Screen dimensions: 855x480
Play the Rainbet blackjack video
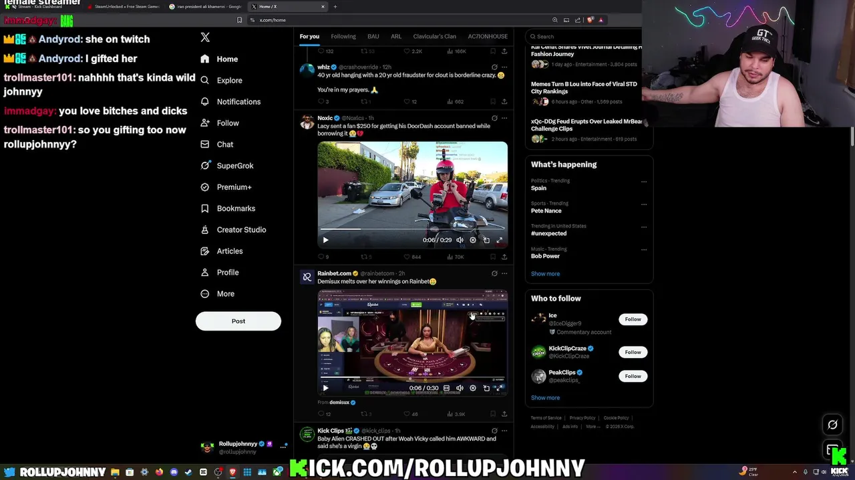click(x=325, y=388)
